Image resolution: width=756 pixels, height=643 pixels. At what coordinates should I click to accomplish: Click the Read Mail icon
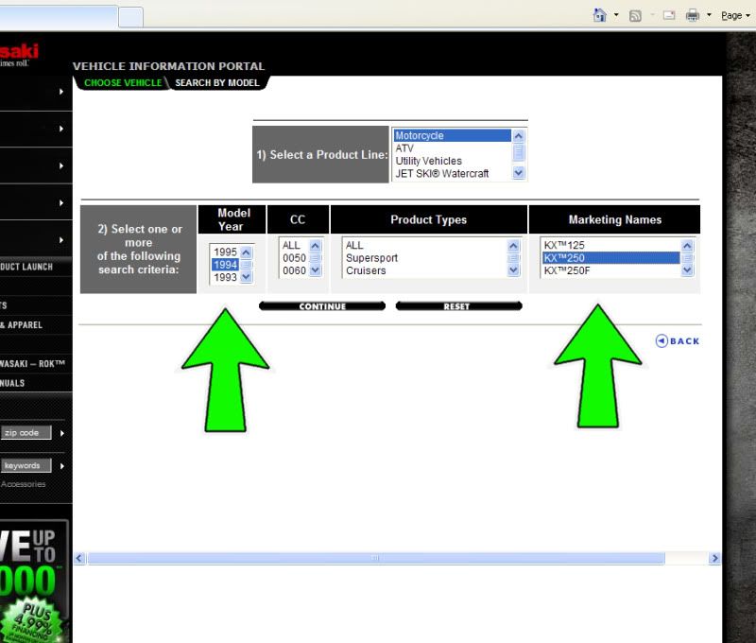click(x=669, y=15)
